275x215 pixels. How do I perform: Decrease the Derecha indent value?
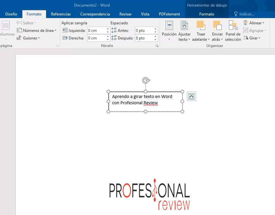tap(108, 39)
